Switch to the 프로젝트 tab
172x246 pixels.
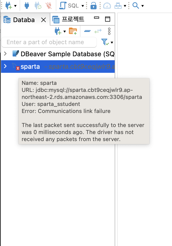[x=68, y=19]
